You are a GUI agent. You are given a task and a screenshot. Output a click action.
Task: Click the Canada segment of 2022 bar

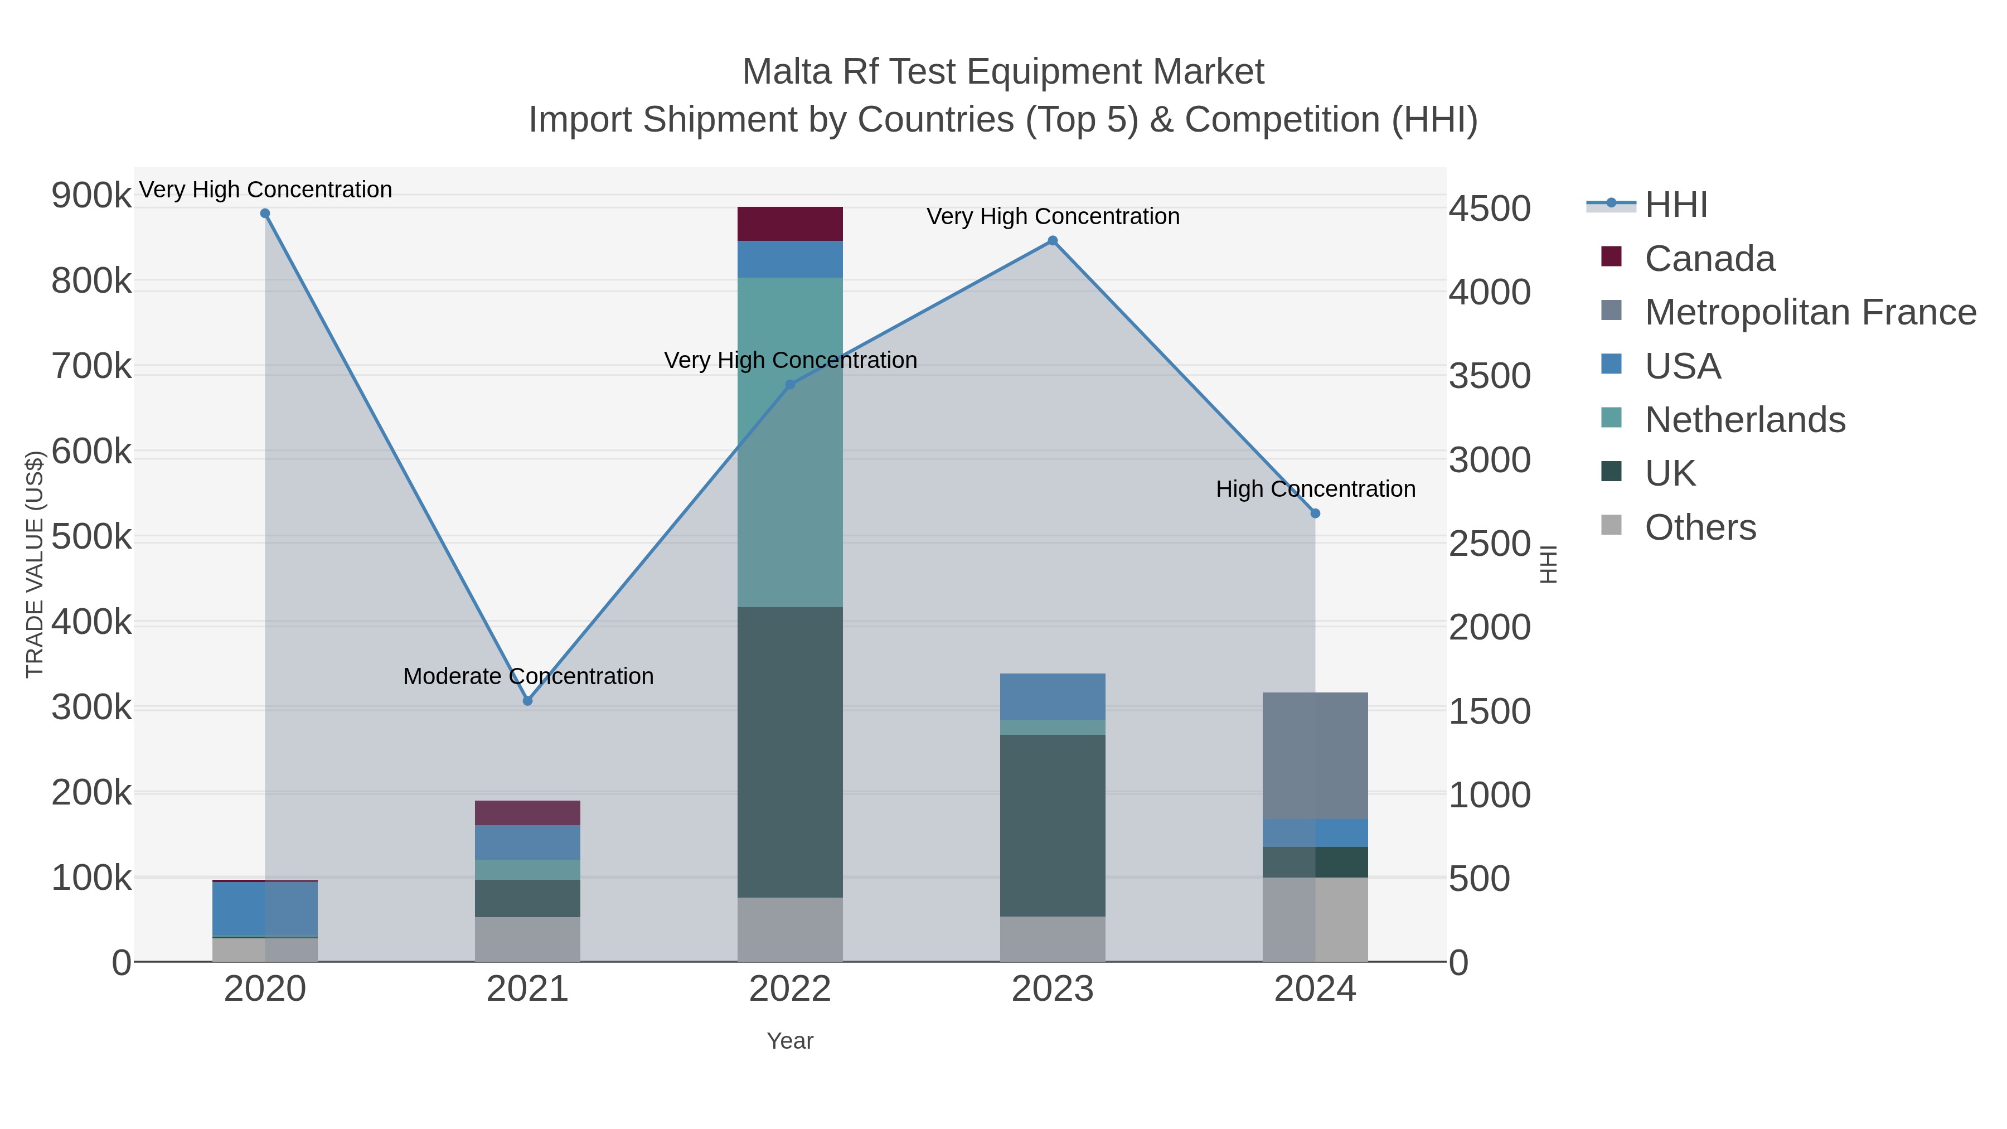coord(790,224)
